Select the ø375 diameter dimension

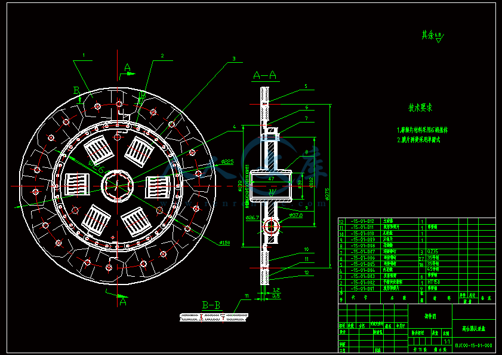(x=327, y=194)
